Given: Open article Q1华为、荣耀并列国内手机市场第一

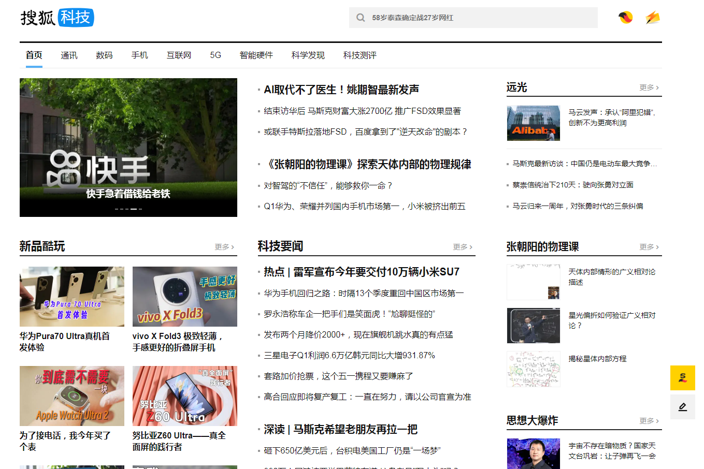Looking at the screenshot, I should tap(364, 206).
